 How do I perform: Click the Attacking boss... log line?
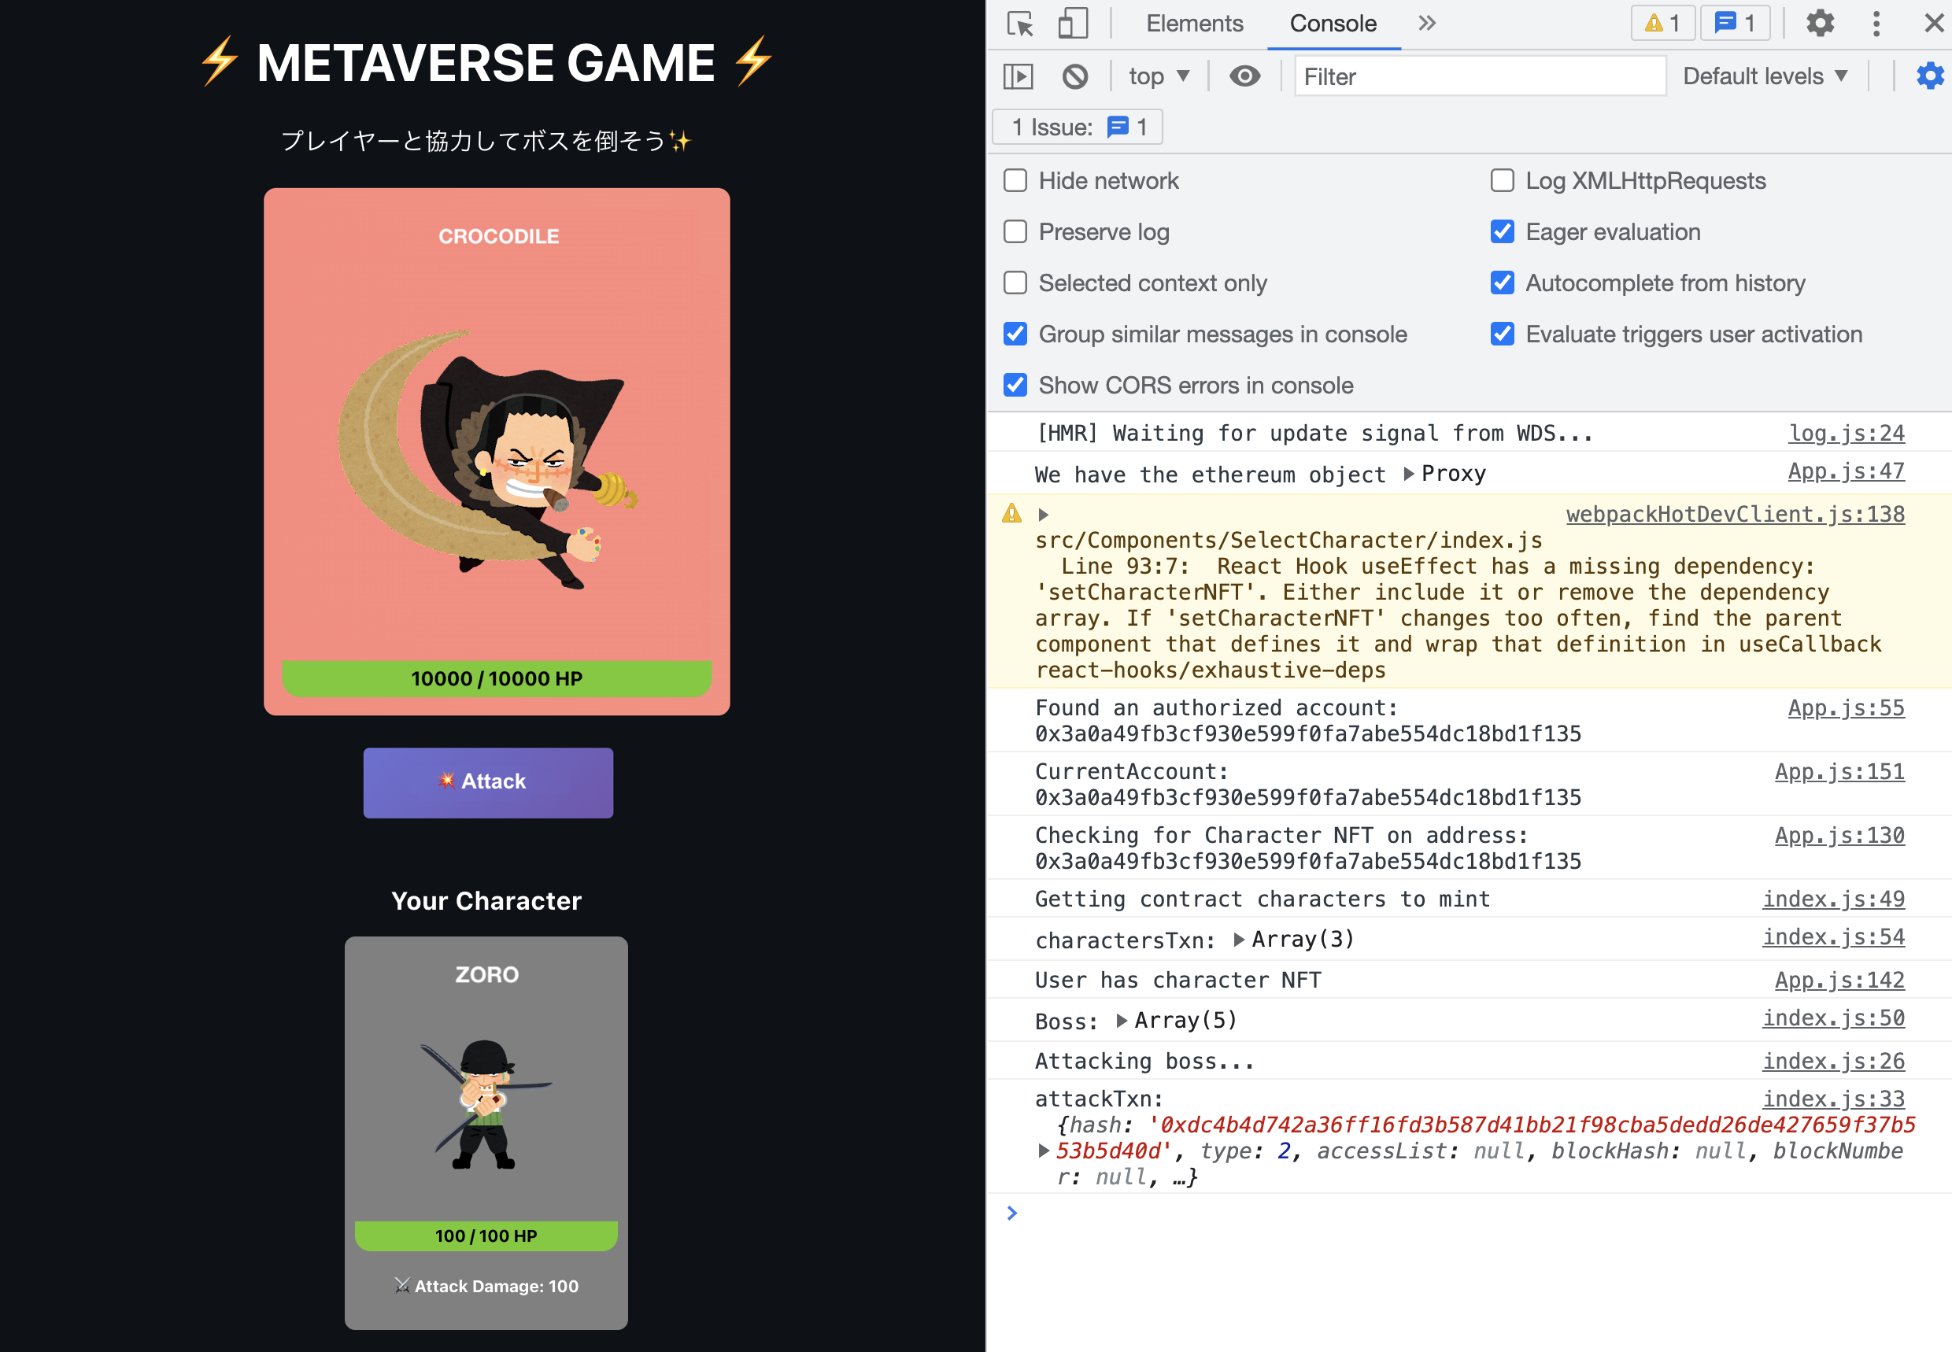click(x=1144, y=1062)
